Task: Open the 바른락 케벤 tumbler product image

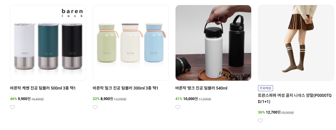Action: [48, 43]
